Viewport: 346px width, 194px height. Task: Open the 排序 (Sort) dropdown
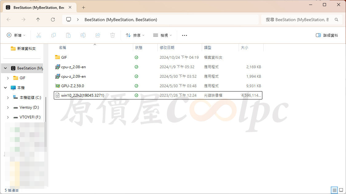click(135, 35)
